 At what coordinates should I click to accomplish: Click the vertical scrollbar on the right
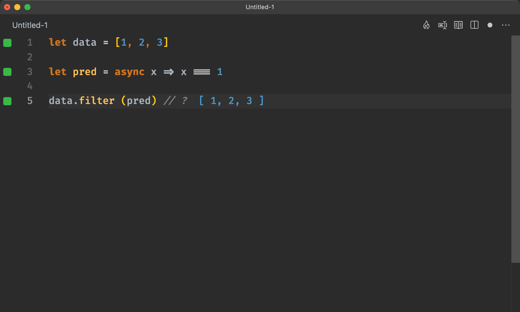pyautogui.click(x=515, y=149)
